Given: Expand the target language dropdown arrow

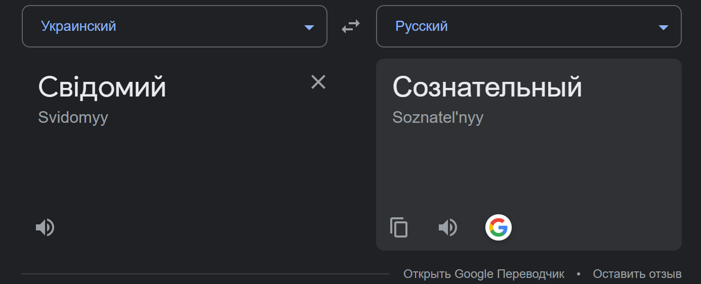Looking at the screenshot, I should coord(664,27).
